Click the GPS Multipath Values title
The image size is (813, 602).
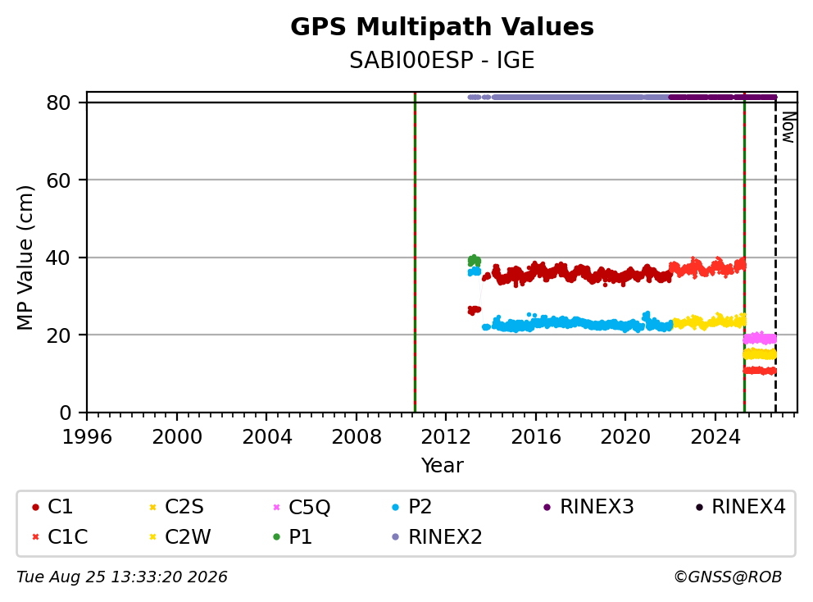(442, 27)
